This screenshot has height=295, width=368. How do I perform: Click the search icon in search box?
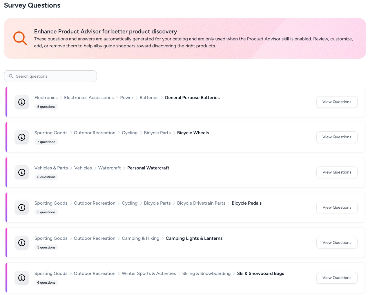click(11, 76)
